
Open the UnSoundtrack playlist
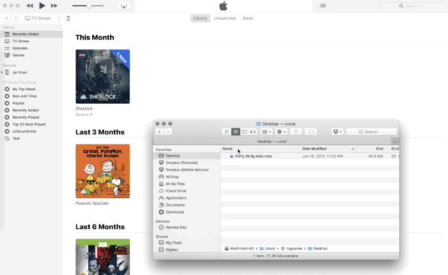pyautogui.click(x=31, y=131)
